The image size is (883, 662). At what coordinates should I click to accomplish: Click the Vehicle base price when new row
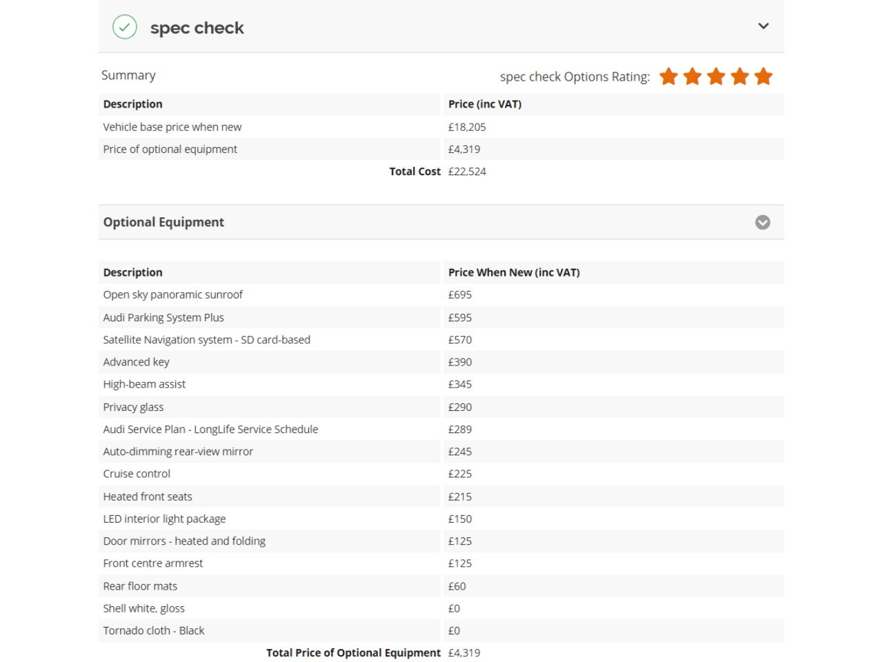coord(172,127)
